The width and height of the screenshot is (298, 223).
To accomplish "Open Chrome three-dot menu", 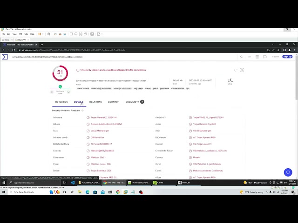I will 294,50.
